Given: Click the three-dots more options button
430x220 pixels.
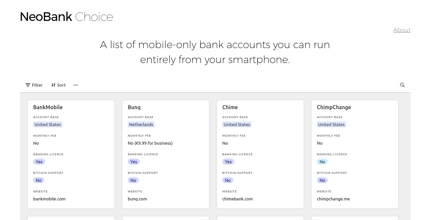Looking at the screenshot, I should (x=76, y=85).
